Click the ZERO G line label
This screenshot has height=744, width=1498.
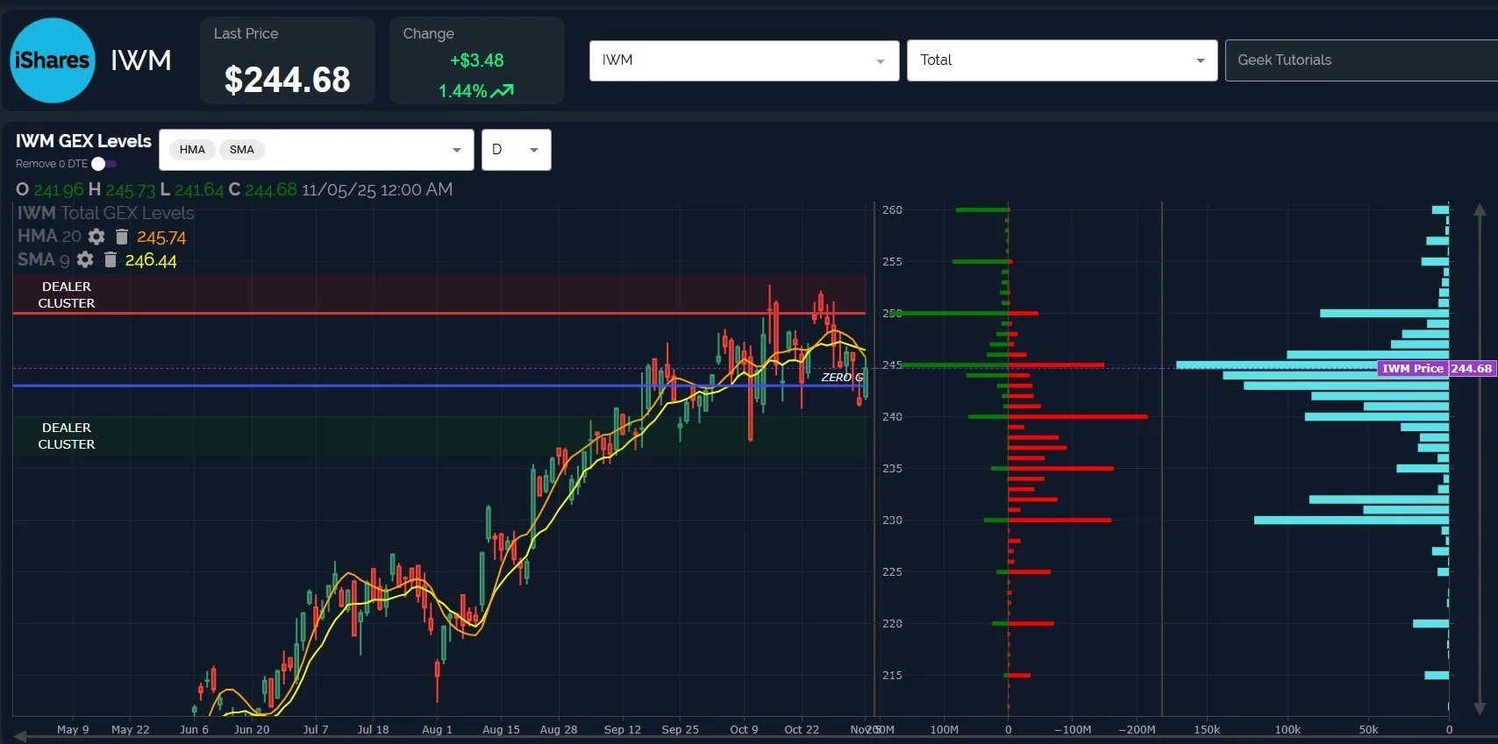(842, 377)
